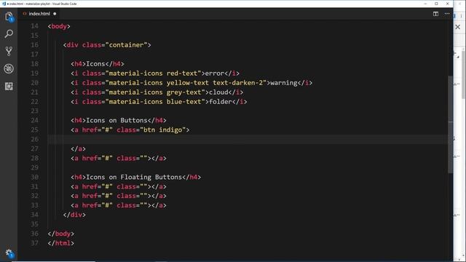Open the Manage settings gear
Image resolution: width=466 pixels, height=262 pixels.
[x=9, y=253]
